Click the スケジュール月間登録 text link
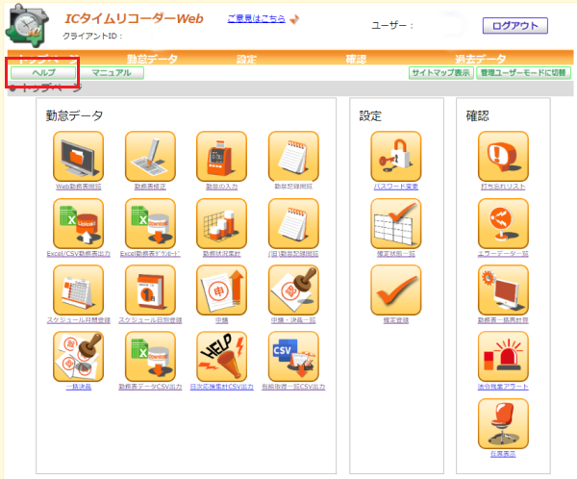The height and width of the screenshot is (479, 577). pos(79,320)
